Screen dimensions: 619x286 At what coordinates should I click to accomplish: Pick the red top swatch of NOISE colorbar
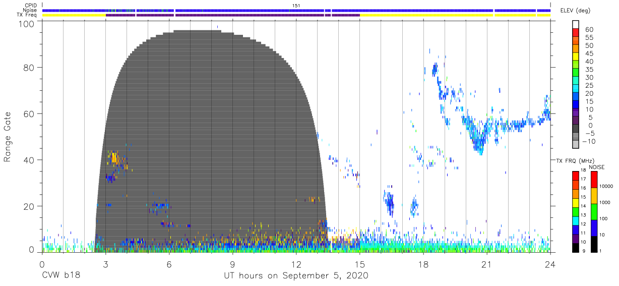[594, 180]
